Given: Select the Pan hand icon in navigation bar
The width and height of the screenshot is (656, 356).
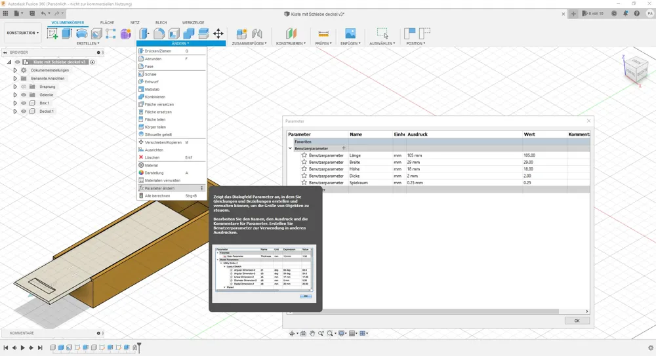Looking at the screenshot, I should pos(312,334).
